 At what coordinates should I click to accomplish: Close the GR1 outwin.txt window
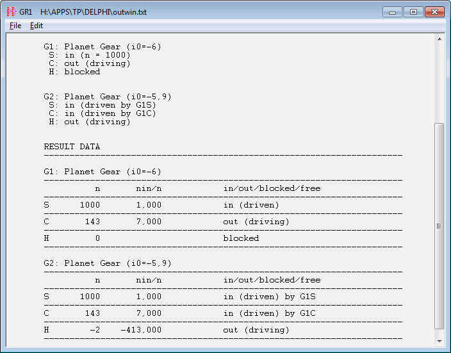tap(433, 12)
